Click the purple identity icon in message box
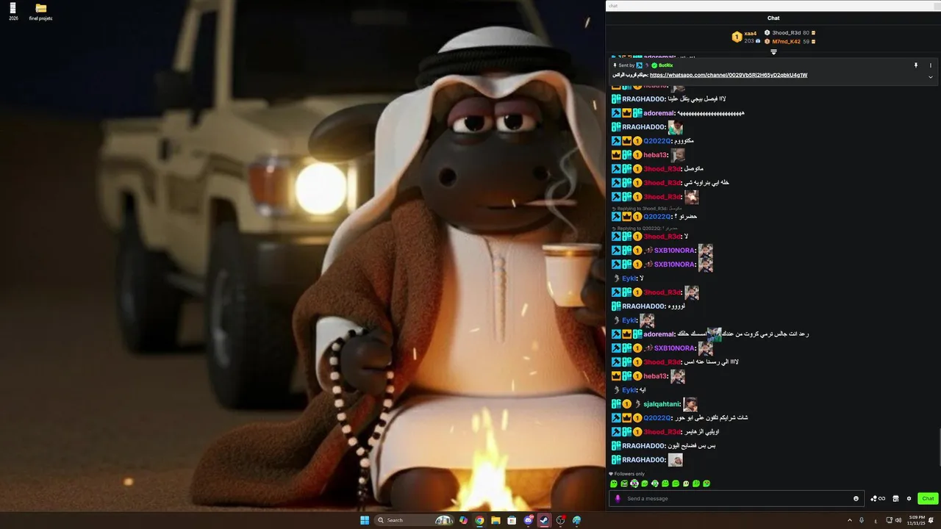Image resolution: width=941 pixels, height=529 pixels. 618,498
